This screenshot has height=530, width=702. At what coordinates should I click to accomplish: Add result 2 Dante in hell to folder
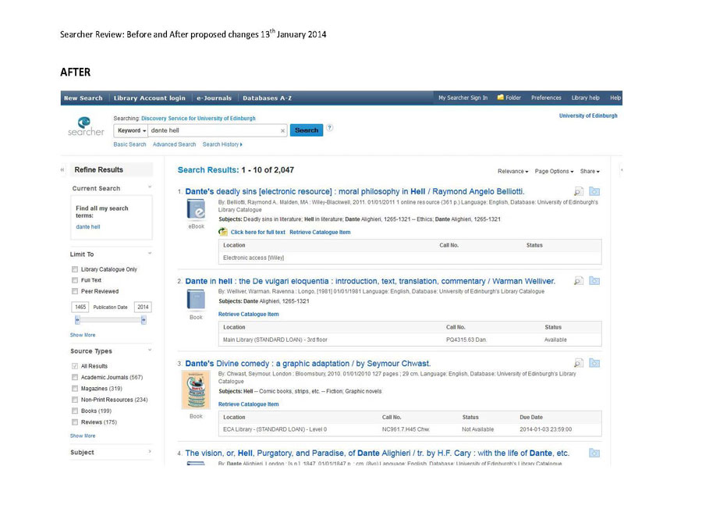(x=594, y=281)
